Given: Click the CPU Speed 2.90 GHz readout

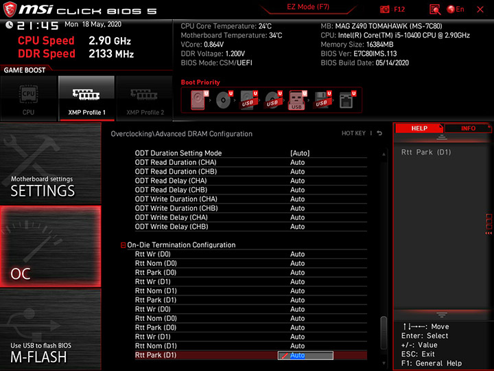Looking at the screenshot, I should [x=74, y=41].
